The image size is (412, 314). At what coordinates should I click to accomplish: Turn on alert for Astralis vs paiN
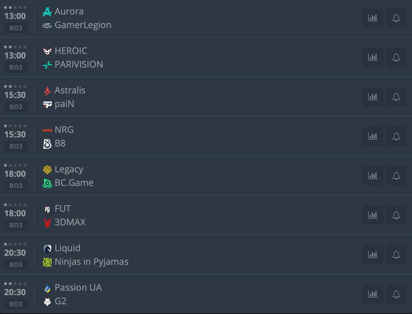click(x=396, y=97)
